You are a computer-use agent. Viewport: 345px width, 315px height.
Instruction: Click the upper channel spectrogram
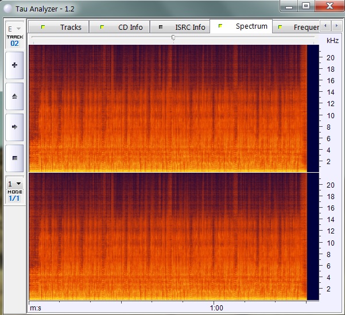click(166, 108)
